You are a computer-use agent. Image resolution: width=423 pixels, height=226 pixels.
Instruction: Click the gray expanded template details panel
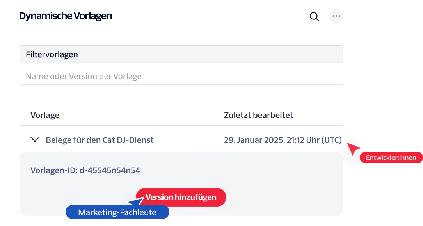181,184
